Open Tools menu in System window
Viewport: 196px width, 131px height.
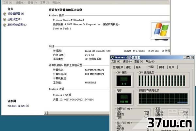pyautogui.click(x=44, y=3)
